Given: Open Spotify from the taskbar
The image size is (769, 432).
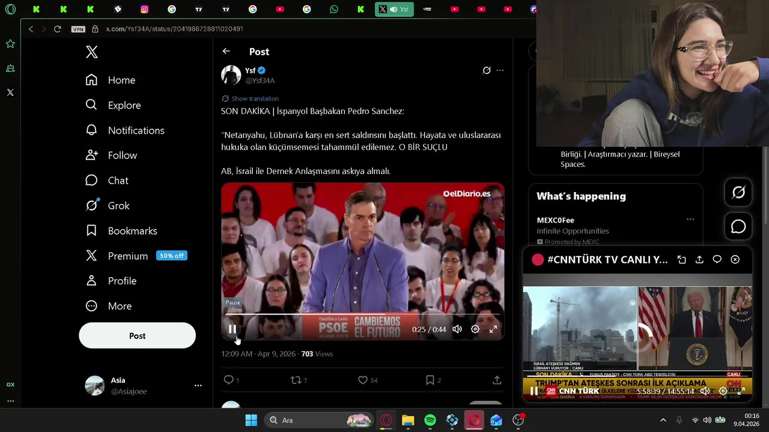Looking at the screenshot, I should pos(430,420).
